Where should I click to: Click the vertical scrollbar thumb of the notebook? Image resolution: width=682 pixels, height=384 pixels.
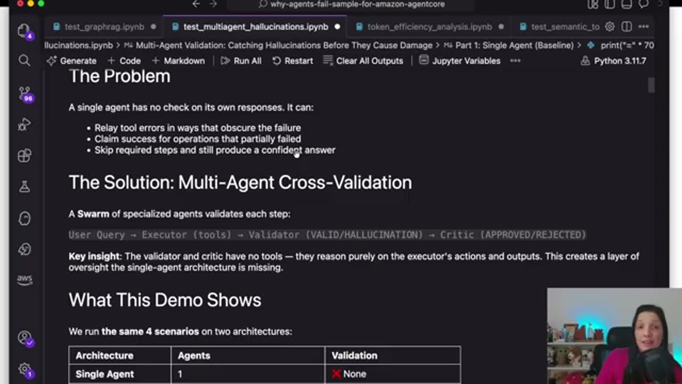click(651, 85)
